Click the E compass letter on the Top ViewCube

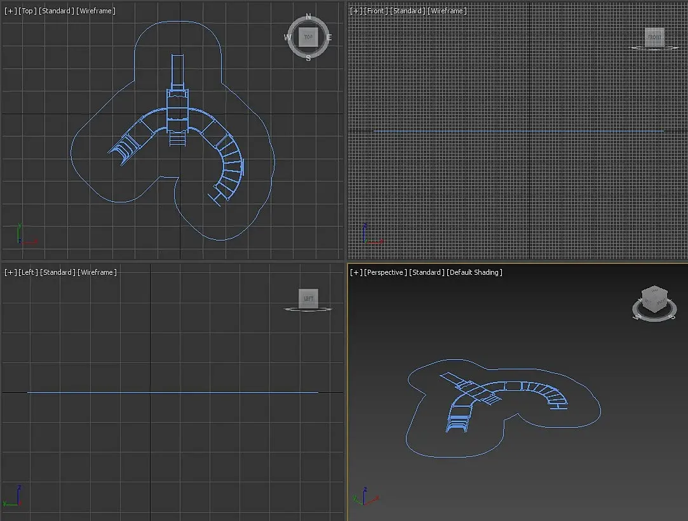[x=329, y=37]
